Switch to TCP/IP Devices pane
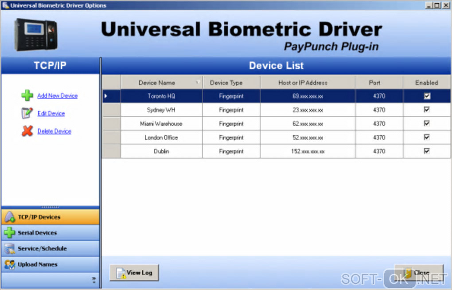452x290 pixels. (x=51, y=217)
